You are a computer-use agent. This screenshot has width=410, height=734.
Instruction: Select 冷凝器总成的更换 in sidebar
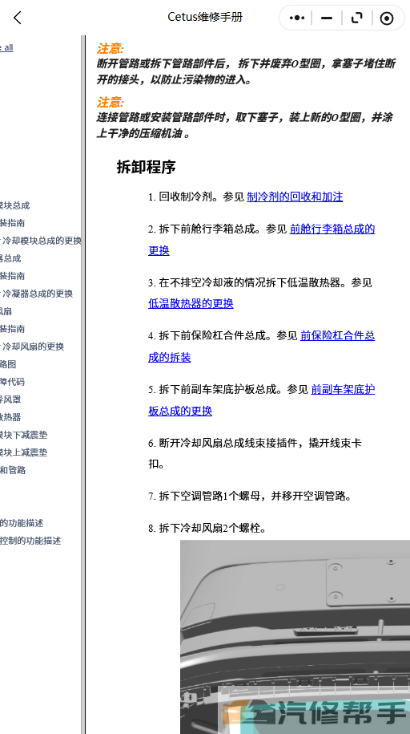37,294
